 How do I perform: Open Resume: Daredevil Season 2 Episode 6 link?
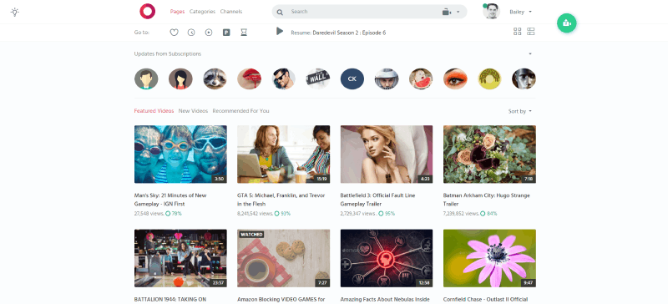[x=338, y=33]
